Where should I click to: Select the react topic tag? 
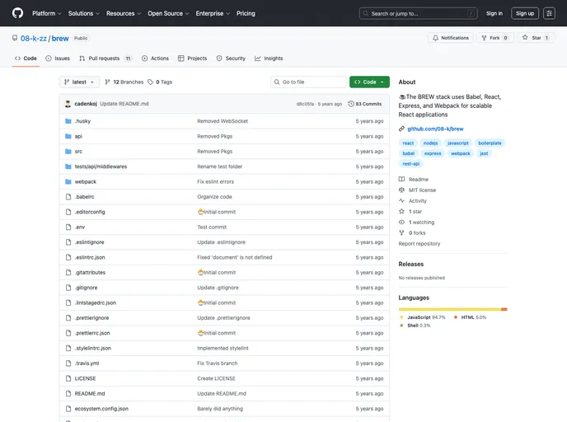click(x=408, y=143)
